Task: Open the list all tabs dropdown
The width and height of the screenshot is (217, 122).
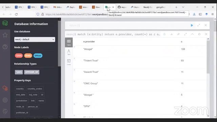Action: point(183,7)
